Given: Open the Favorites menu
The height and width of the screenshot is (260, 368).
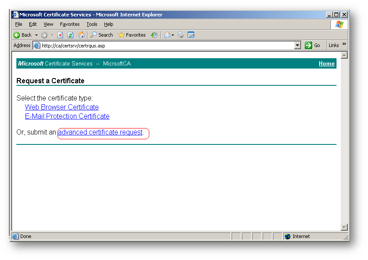Looking at the screenshot, I should [70, 24].
